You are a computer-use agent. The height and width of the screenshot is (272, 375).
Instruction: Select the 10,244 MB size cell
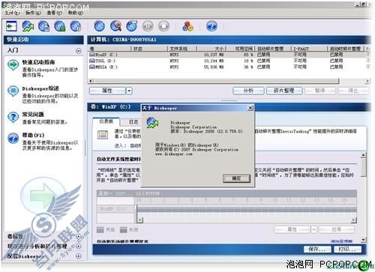coord(214,61)
